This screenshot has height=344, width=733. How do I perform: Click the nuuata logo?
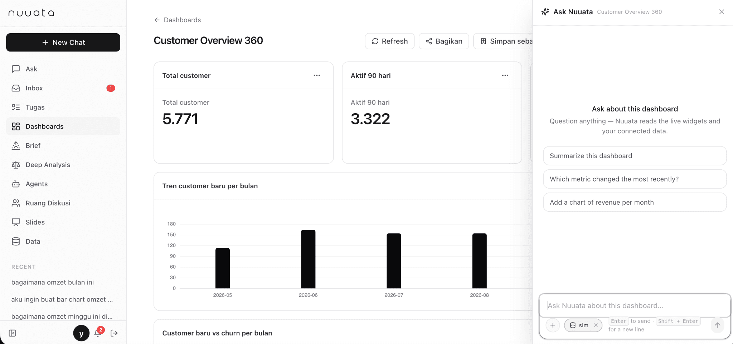(x=31, y=13)
